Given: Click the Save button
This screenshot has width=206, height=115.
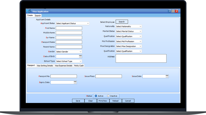Looking at the screenshot, I should [x=78, y=101].
